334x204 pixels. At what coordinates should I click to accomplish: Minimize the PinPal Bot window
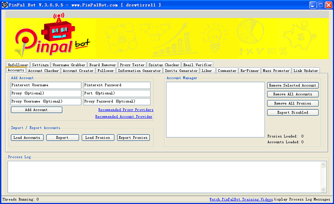(313, 5)
